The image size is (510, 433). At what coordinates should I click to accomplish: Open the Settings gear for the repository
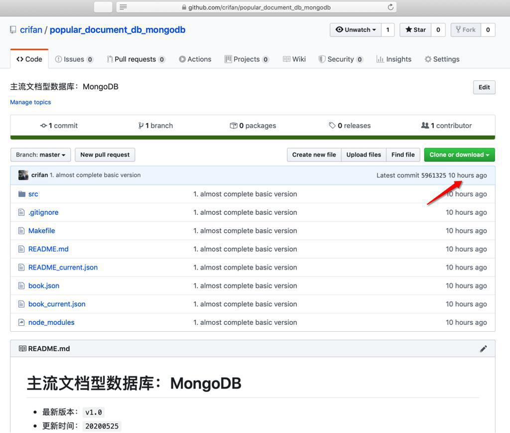pyautogui.click(x=427, y=59)
